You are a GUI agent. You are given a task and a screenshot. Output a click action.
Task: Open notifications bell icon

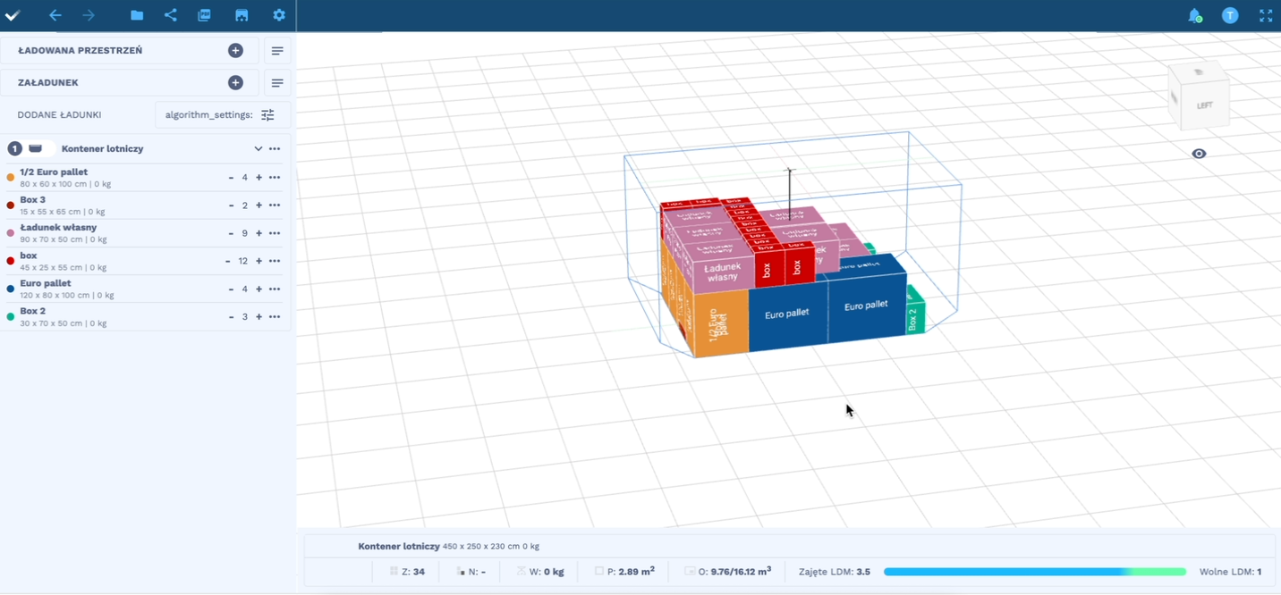click(x=1194, y=15)
